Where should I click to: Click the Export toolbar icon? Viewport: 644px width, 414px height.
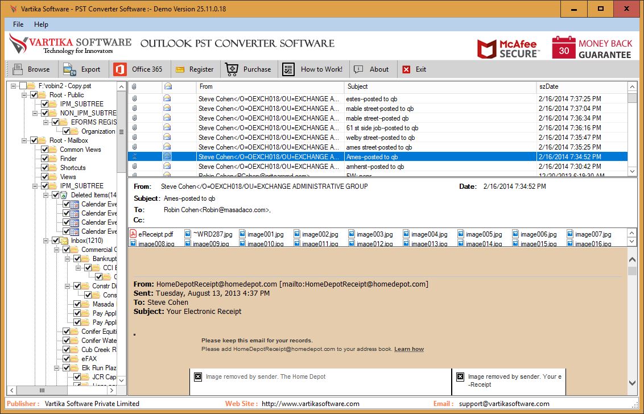(x=70, y=69)
